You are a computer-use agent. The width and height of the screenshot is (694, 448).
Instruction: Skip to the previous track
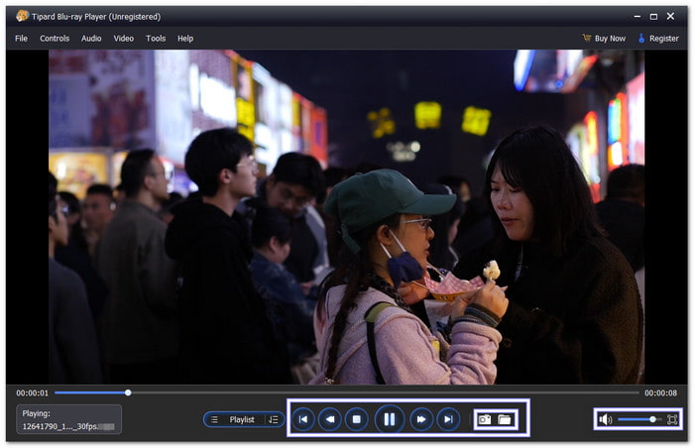tap(302, 419)
